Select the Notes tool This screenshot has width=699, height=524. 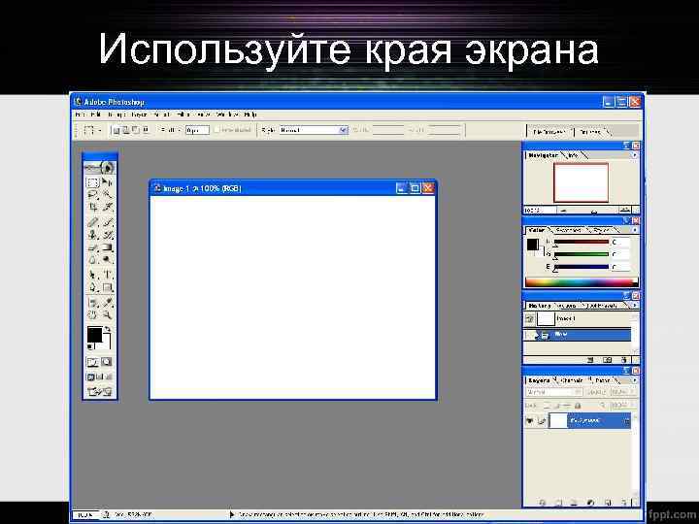pos(93,303)
